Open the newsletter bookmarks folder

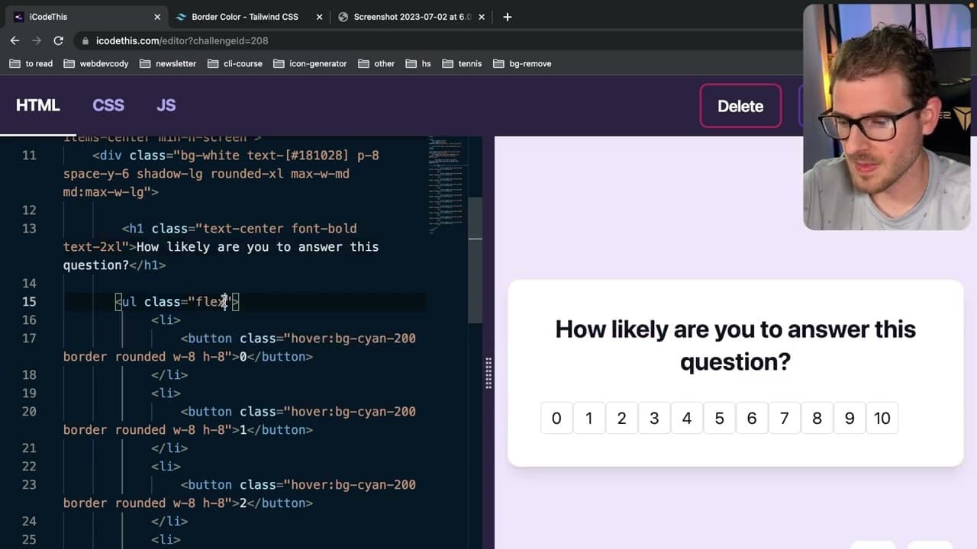click(168, 63)
